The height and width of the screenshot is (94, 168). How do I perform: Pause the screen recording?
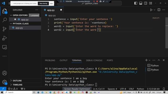tap(94, 1)
